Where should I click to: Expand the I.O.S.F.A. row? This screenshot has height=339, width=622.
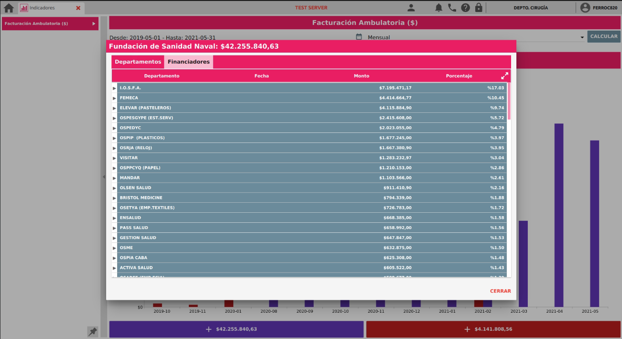(115, 88)
